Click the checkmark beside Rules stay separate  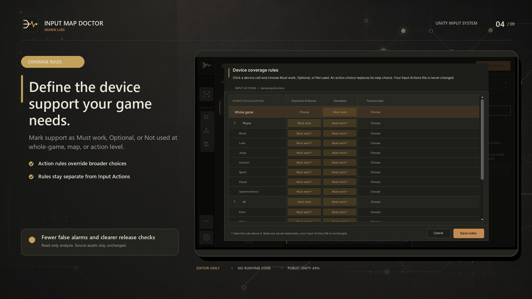click(31, 177)
